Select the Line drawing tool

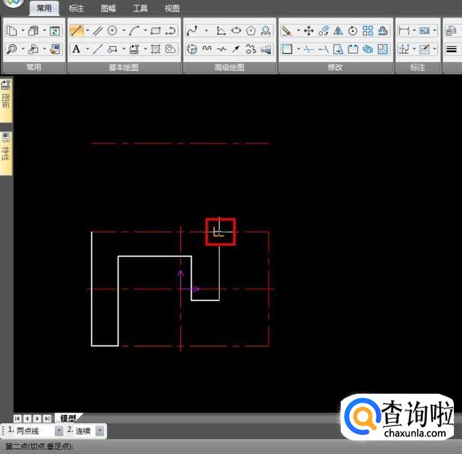(76, 30)
